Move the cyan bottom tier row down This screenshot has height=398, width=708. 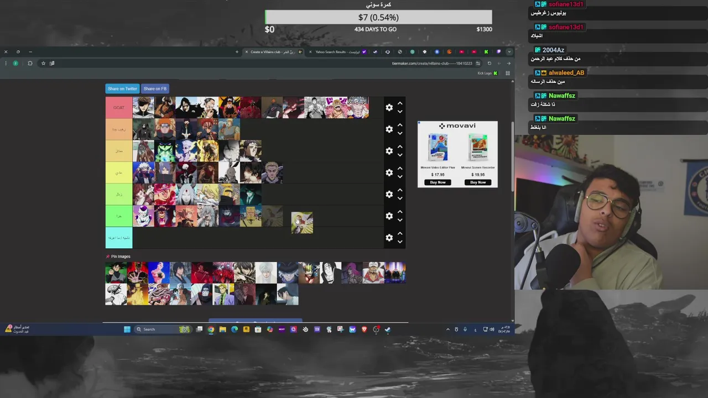tap(400, 242)
